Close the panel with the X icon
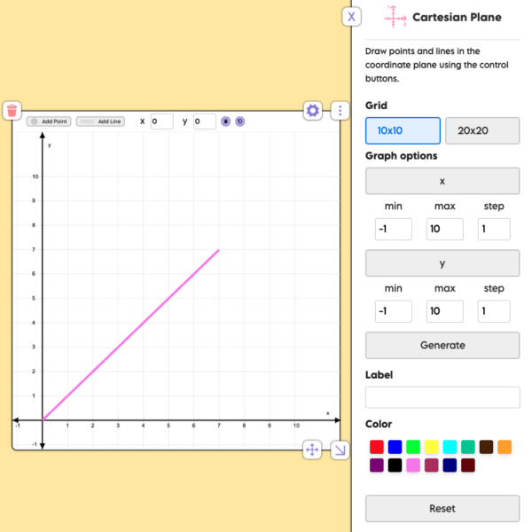Image resolution: width=532 pixels, height=532 pixels. click(x=352, y=17)
